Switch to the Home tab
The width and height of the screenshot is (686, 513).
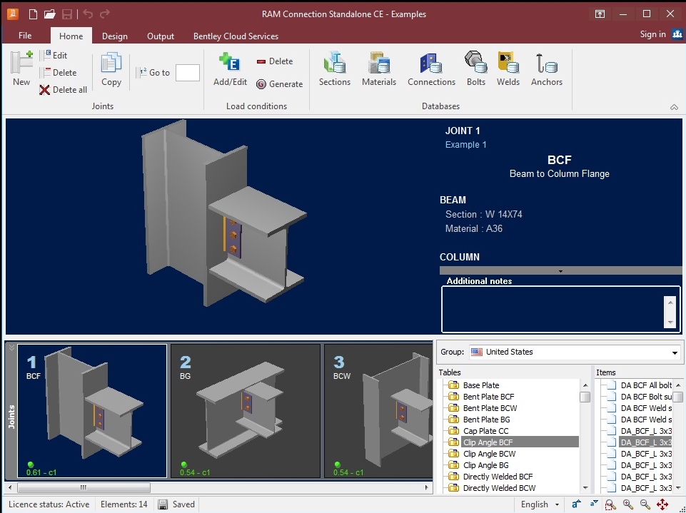[x=71, y=36]
